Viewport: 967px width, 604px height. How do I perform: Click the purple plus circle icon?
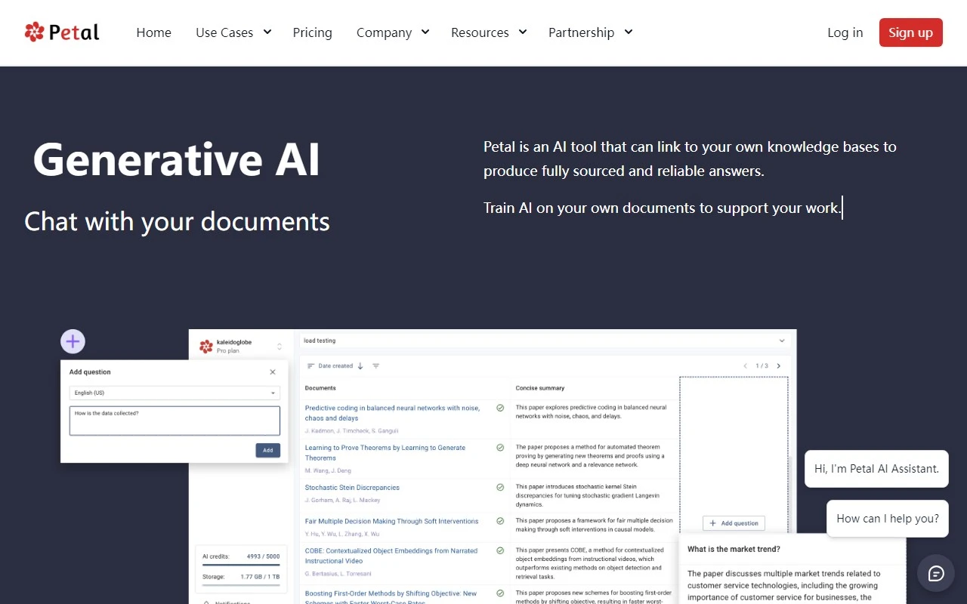pyautogui.click(x=73, y=341)
